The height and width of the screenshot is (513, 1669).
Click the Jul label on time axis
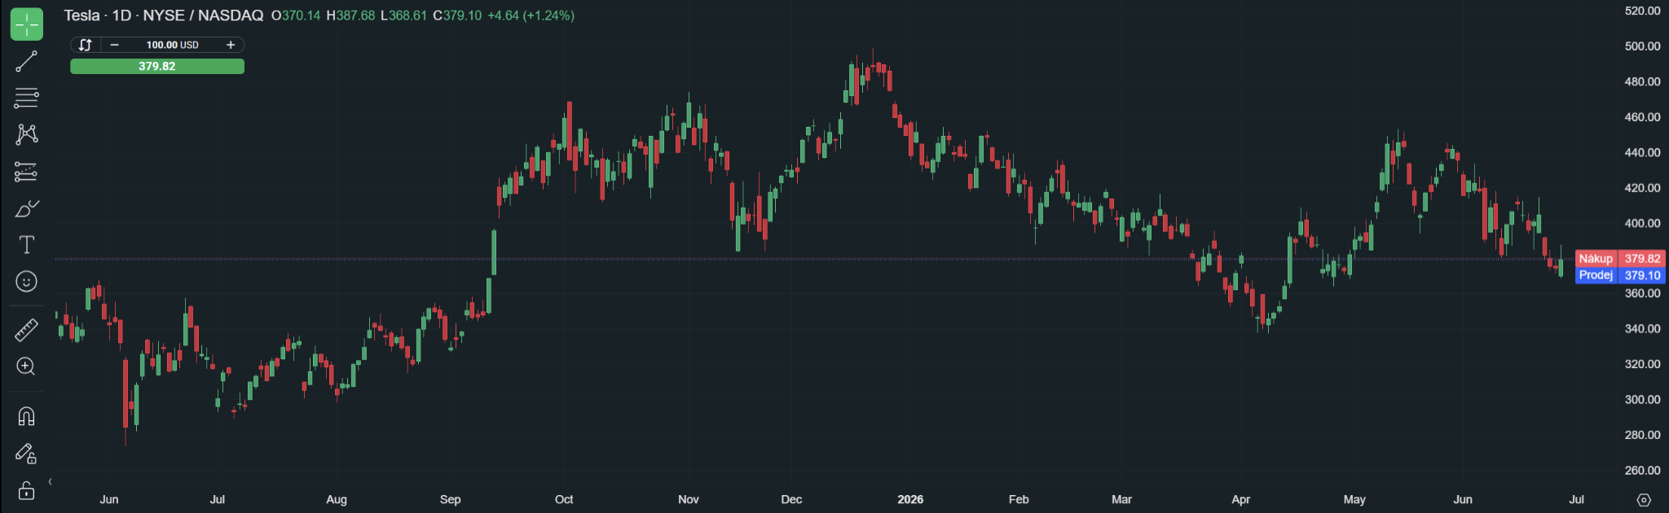coord(1577,499)
